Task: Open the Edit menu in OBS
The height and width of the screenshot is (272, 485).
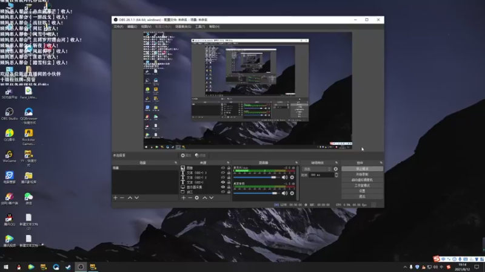Action: (x=132, y=27)
